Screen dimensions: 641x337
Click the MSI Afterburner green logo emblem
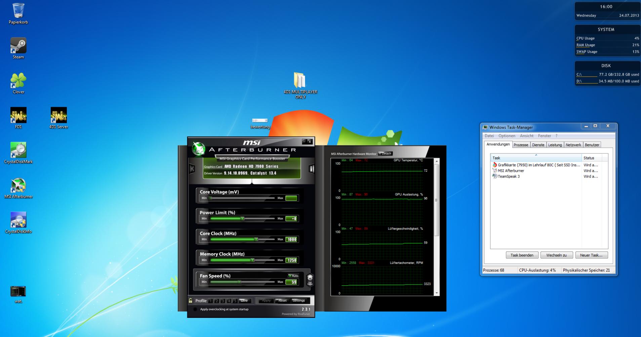(198, 149)
